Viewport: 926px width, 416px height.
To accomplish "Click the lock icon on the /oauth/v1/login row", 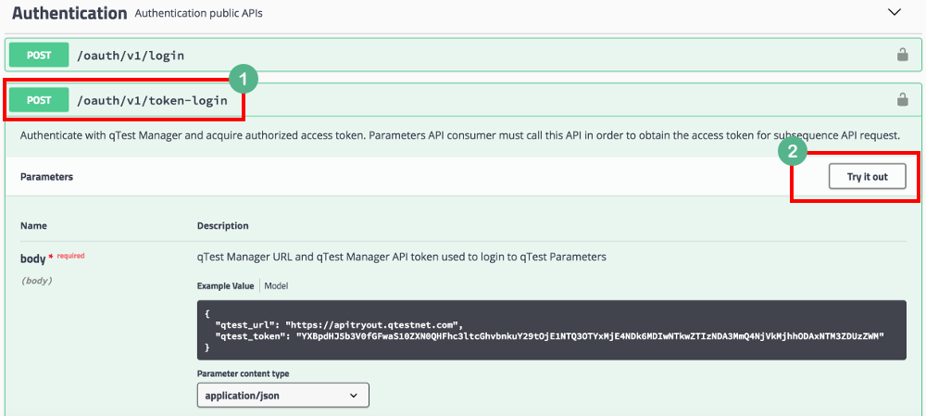I will 902,56.
